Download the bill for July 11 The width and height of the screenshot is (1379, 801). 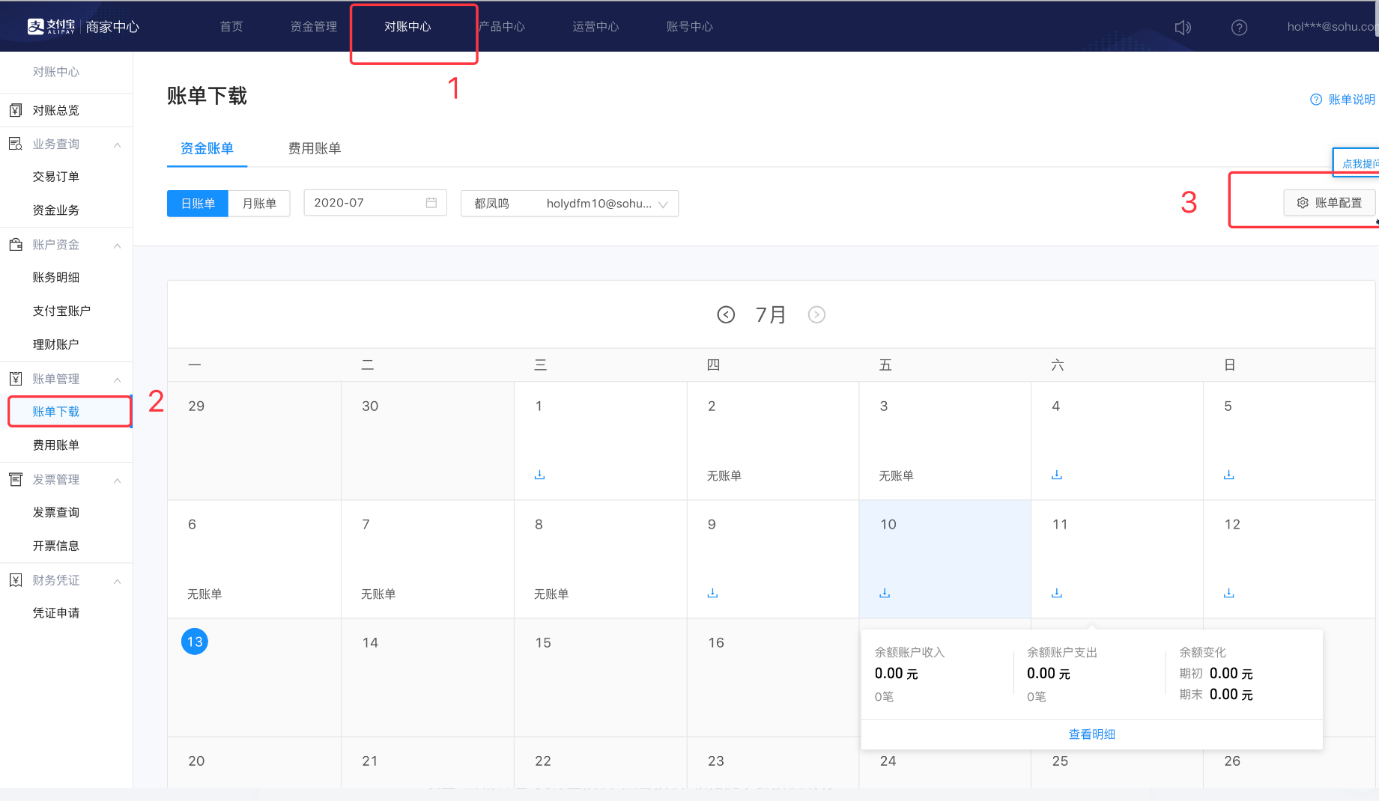(1057, 593)
